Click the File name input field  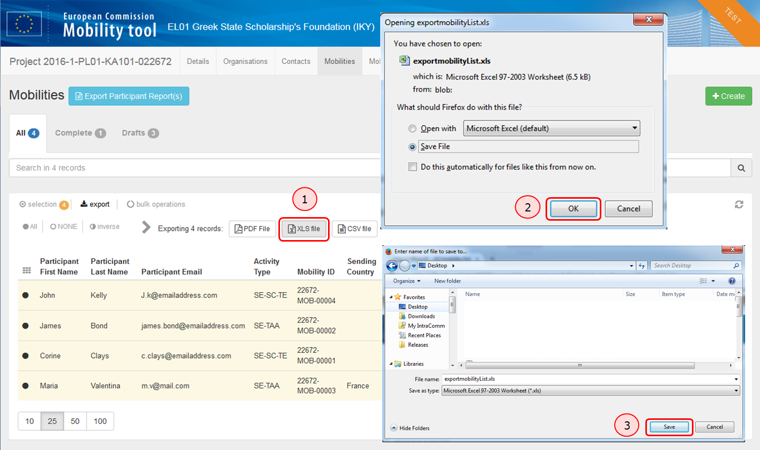(x=588, y=379)
